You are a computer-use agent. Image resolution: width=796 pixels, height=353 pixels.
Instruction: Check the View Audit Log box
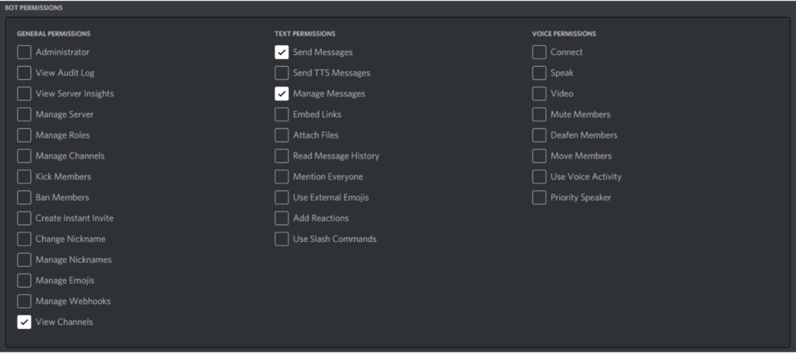coord(24,73)
